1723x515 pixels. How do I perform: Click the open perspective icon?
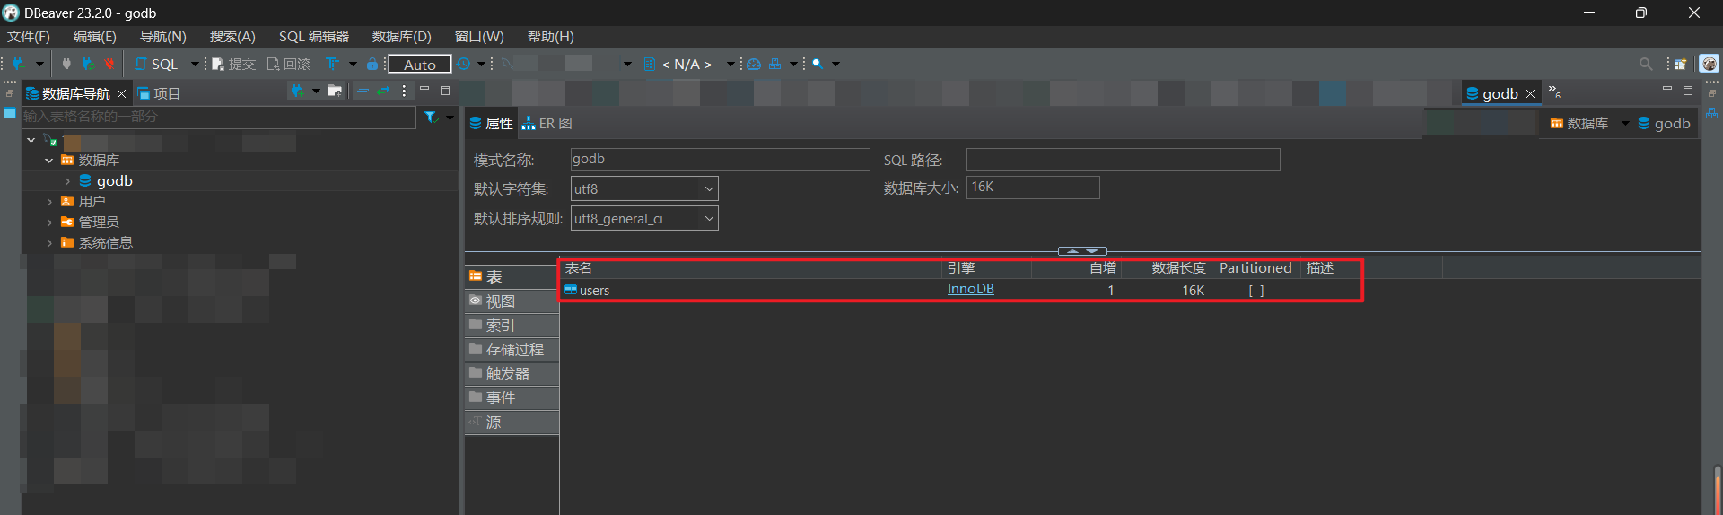point(1680,64)
